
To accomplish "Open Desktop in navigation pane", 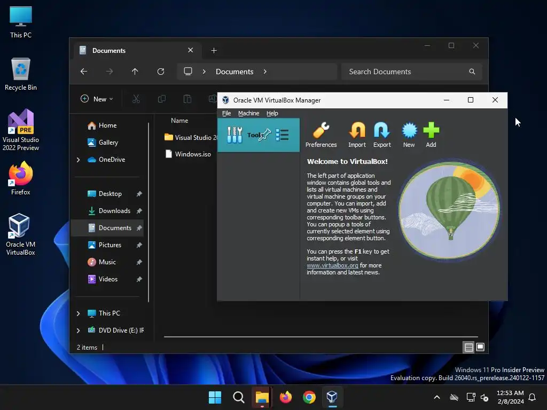I will point(110,194).
